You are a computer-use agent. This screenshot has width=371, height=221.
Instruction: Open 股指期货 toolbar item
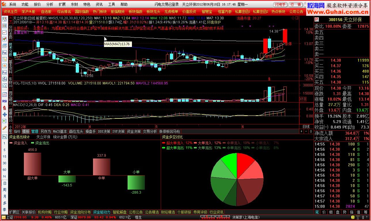tap(118, 12)
